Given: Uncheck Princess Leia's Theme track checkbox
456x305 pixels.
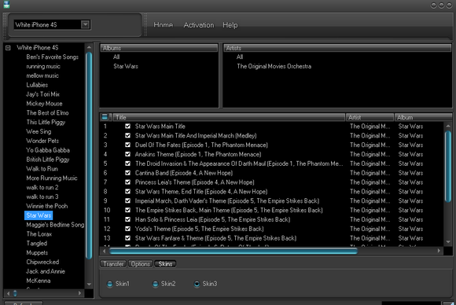Looking at the screenshot, I should [127, 182].
